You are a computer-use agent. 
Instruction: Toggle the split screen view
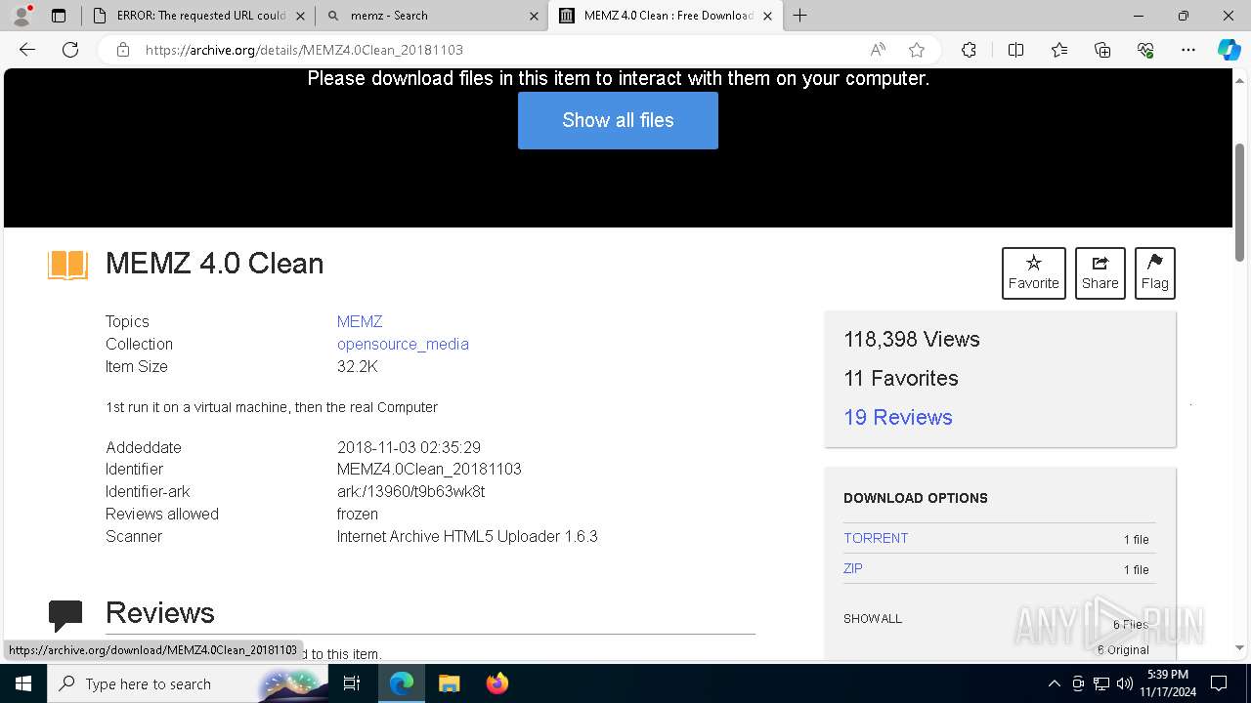(1015, 50)
